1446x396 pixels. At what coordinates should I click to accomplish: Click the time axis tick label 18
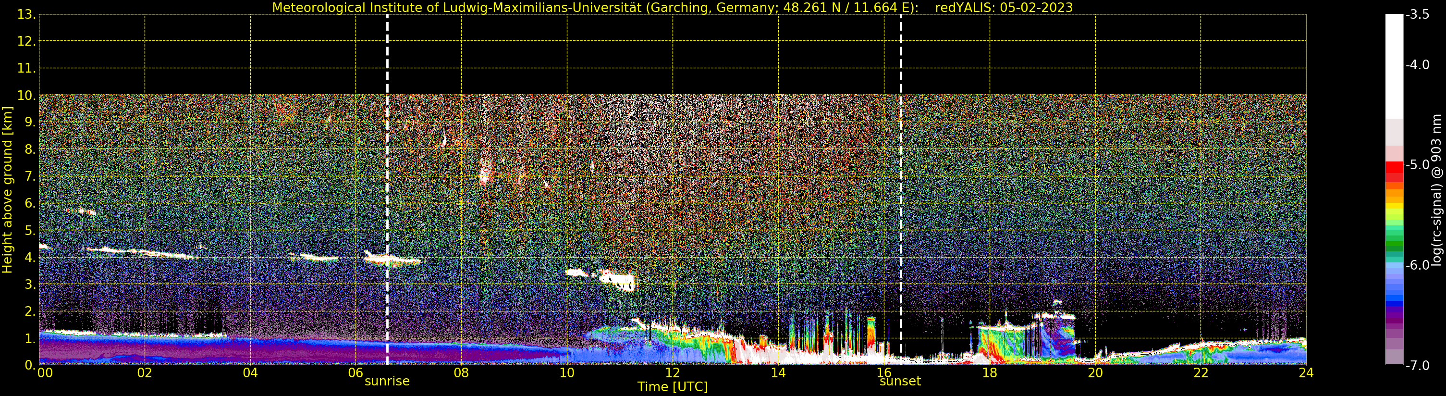coord(990,372)
